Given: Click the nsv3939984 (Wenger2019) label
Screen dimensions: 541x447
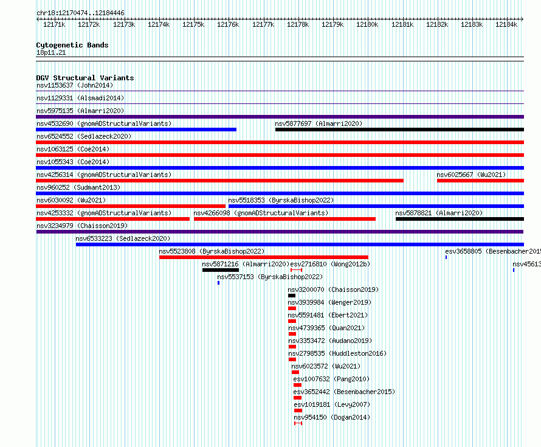Looking at the screenshot, I should coord(329,302).
